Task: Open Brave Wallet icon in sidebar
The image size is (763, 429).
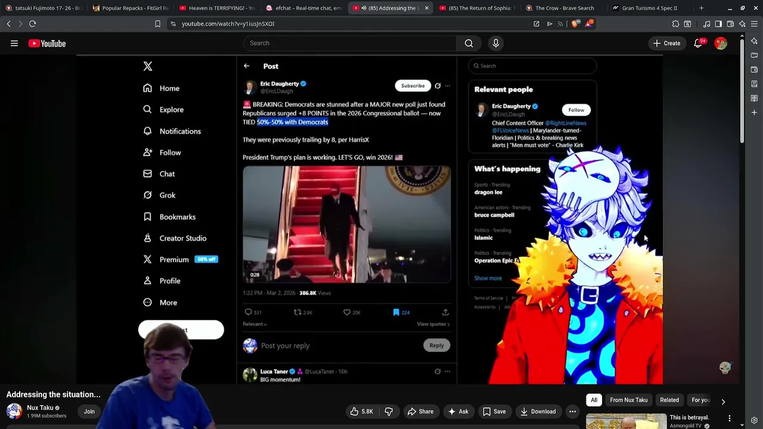Action: pos(754,69)
